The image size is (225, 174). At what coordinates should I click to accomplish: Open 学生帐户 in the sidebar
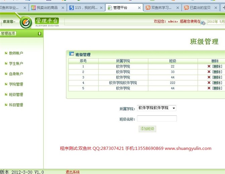[x=16, y=64]
